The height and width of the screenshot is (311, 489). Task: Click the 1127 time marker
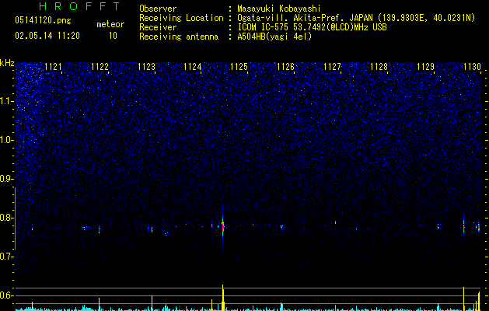(333, 67)
